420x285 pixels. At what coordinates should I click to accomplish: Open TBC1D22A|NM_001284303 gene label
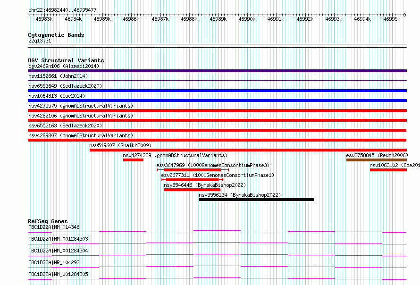(58, 239)
